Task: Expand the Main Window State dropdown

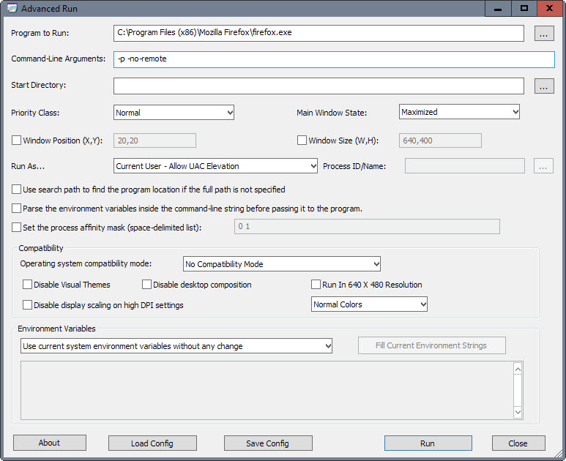Action: pos(459,112)
